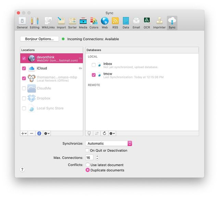Open the Databases gear action menu

112,133
